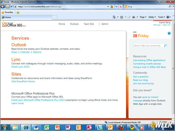Click Install your Microsoft Office Professional Plus 2010
Image resolution: width=175 pixels, height=131 pixels.
point(38,100)
